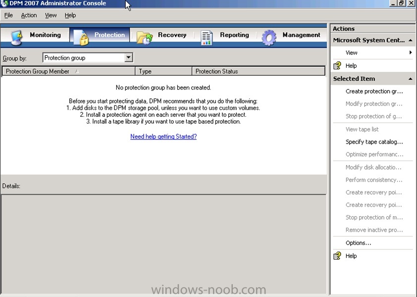This screenshot has height=297, width=417.
Task: Click Perform consistency check action
Action: [x=374, y=180]
